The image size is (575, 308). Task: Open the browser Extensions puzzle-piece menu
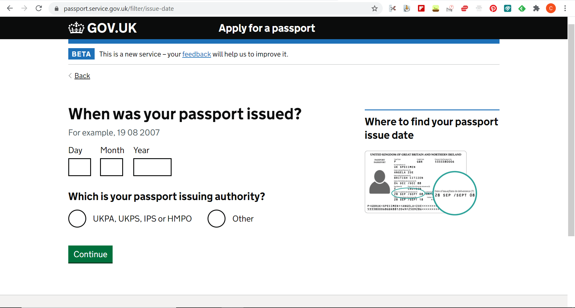coord(537,8)
